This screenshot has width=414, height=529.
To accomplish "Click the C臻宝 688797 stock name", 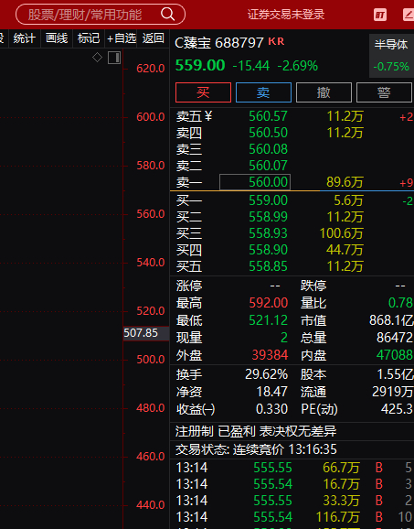I will (x=219, y=43).
